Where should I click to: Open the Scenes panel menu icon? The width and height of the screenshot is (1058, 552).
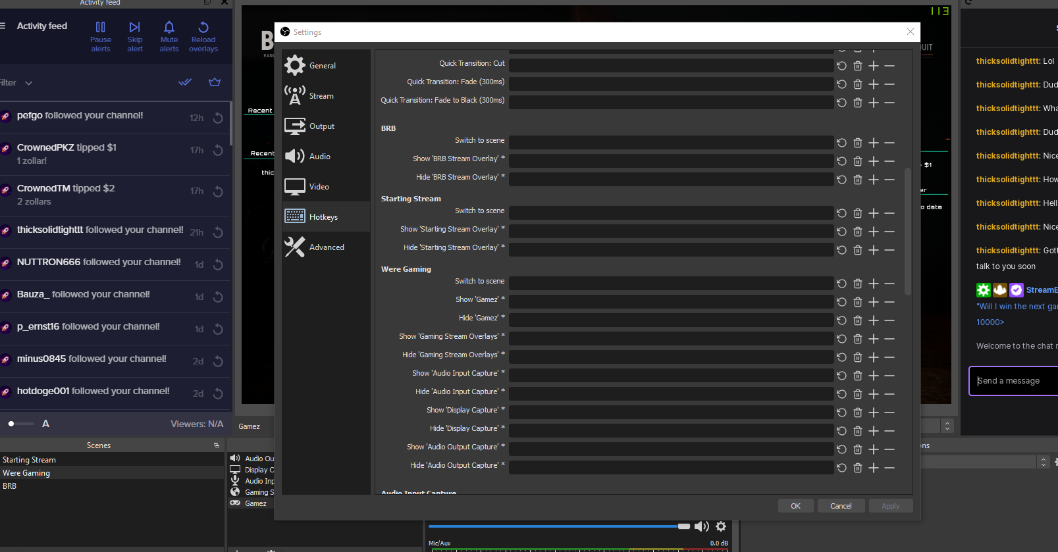(217, 445)
